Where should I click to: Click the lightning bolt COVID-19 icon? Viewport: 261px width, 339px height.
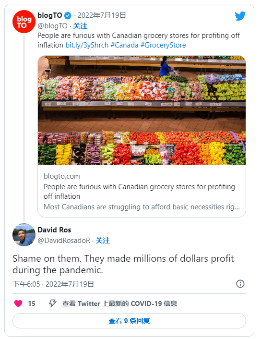click(52, 303)
